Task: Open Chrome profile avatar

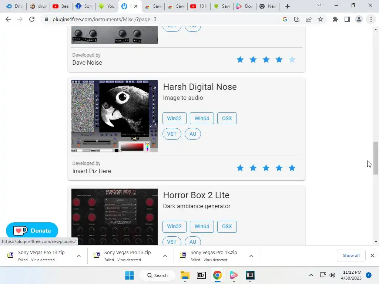Action: point(359,19)
